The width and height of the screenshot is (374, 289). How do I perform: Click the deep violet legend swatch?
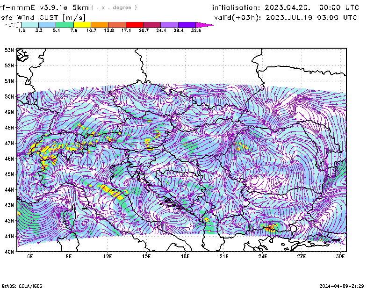tap(187, 25)
